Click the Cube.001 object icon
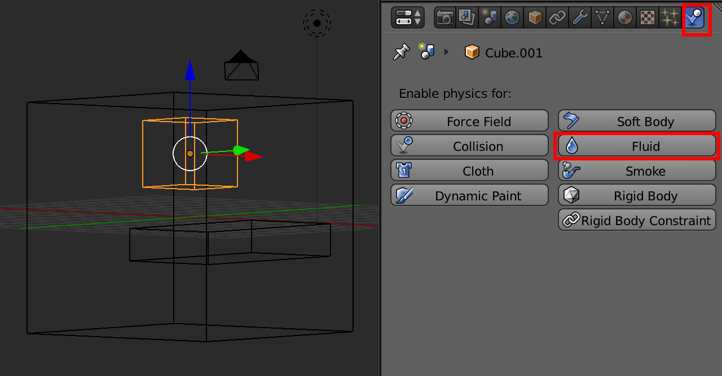This screenshot has width=722, height=376. click(472, 52)
